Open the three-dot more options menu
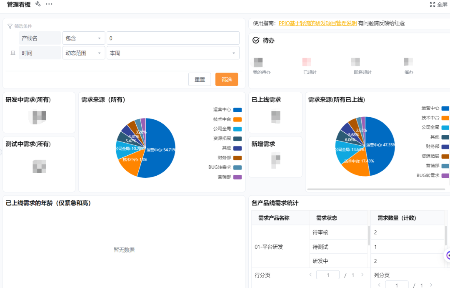The width and height of the screenshot is (450, 288). [49, 4]
